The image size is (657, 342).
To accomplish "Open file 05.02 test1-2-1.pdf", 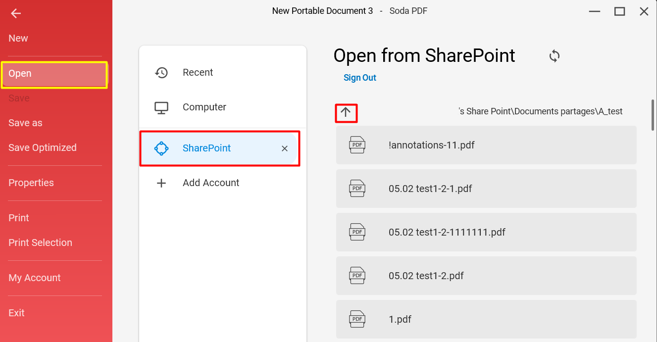I will pos(486,189).
